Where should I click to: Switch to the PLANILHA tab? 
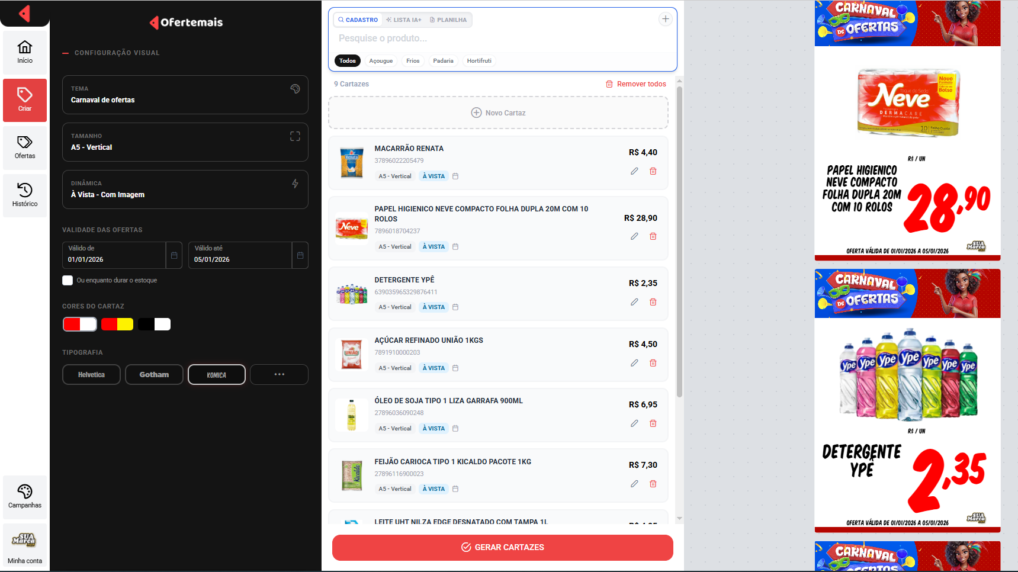coord(448,20)
